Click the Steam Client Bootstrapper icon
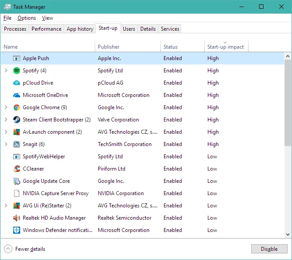Viewport: 292px width, 260px height. (x=17, y=120)
